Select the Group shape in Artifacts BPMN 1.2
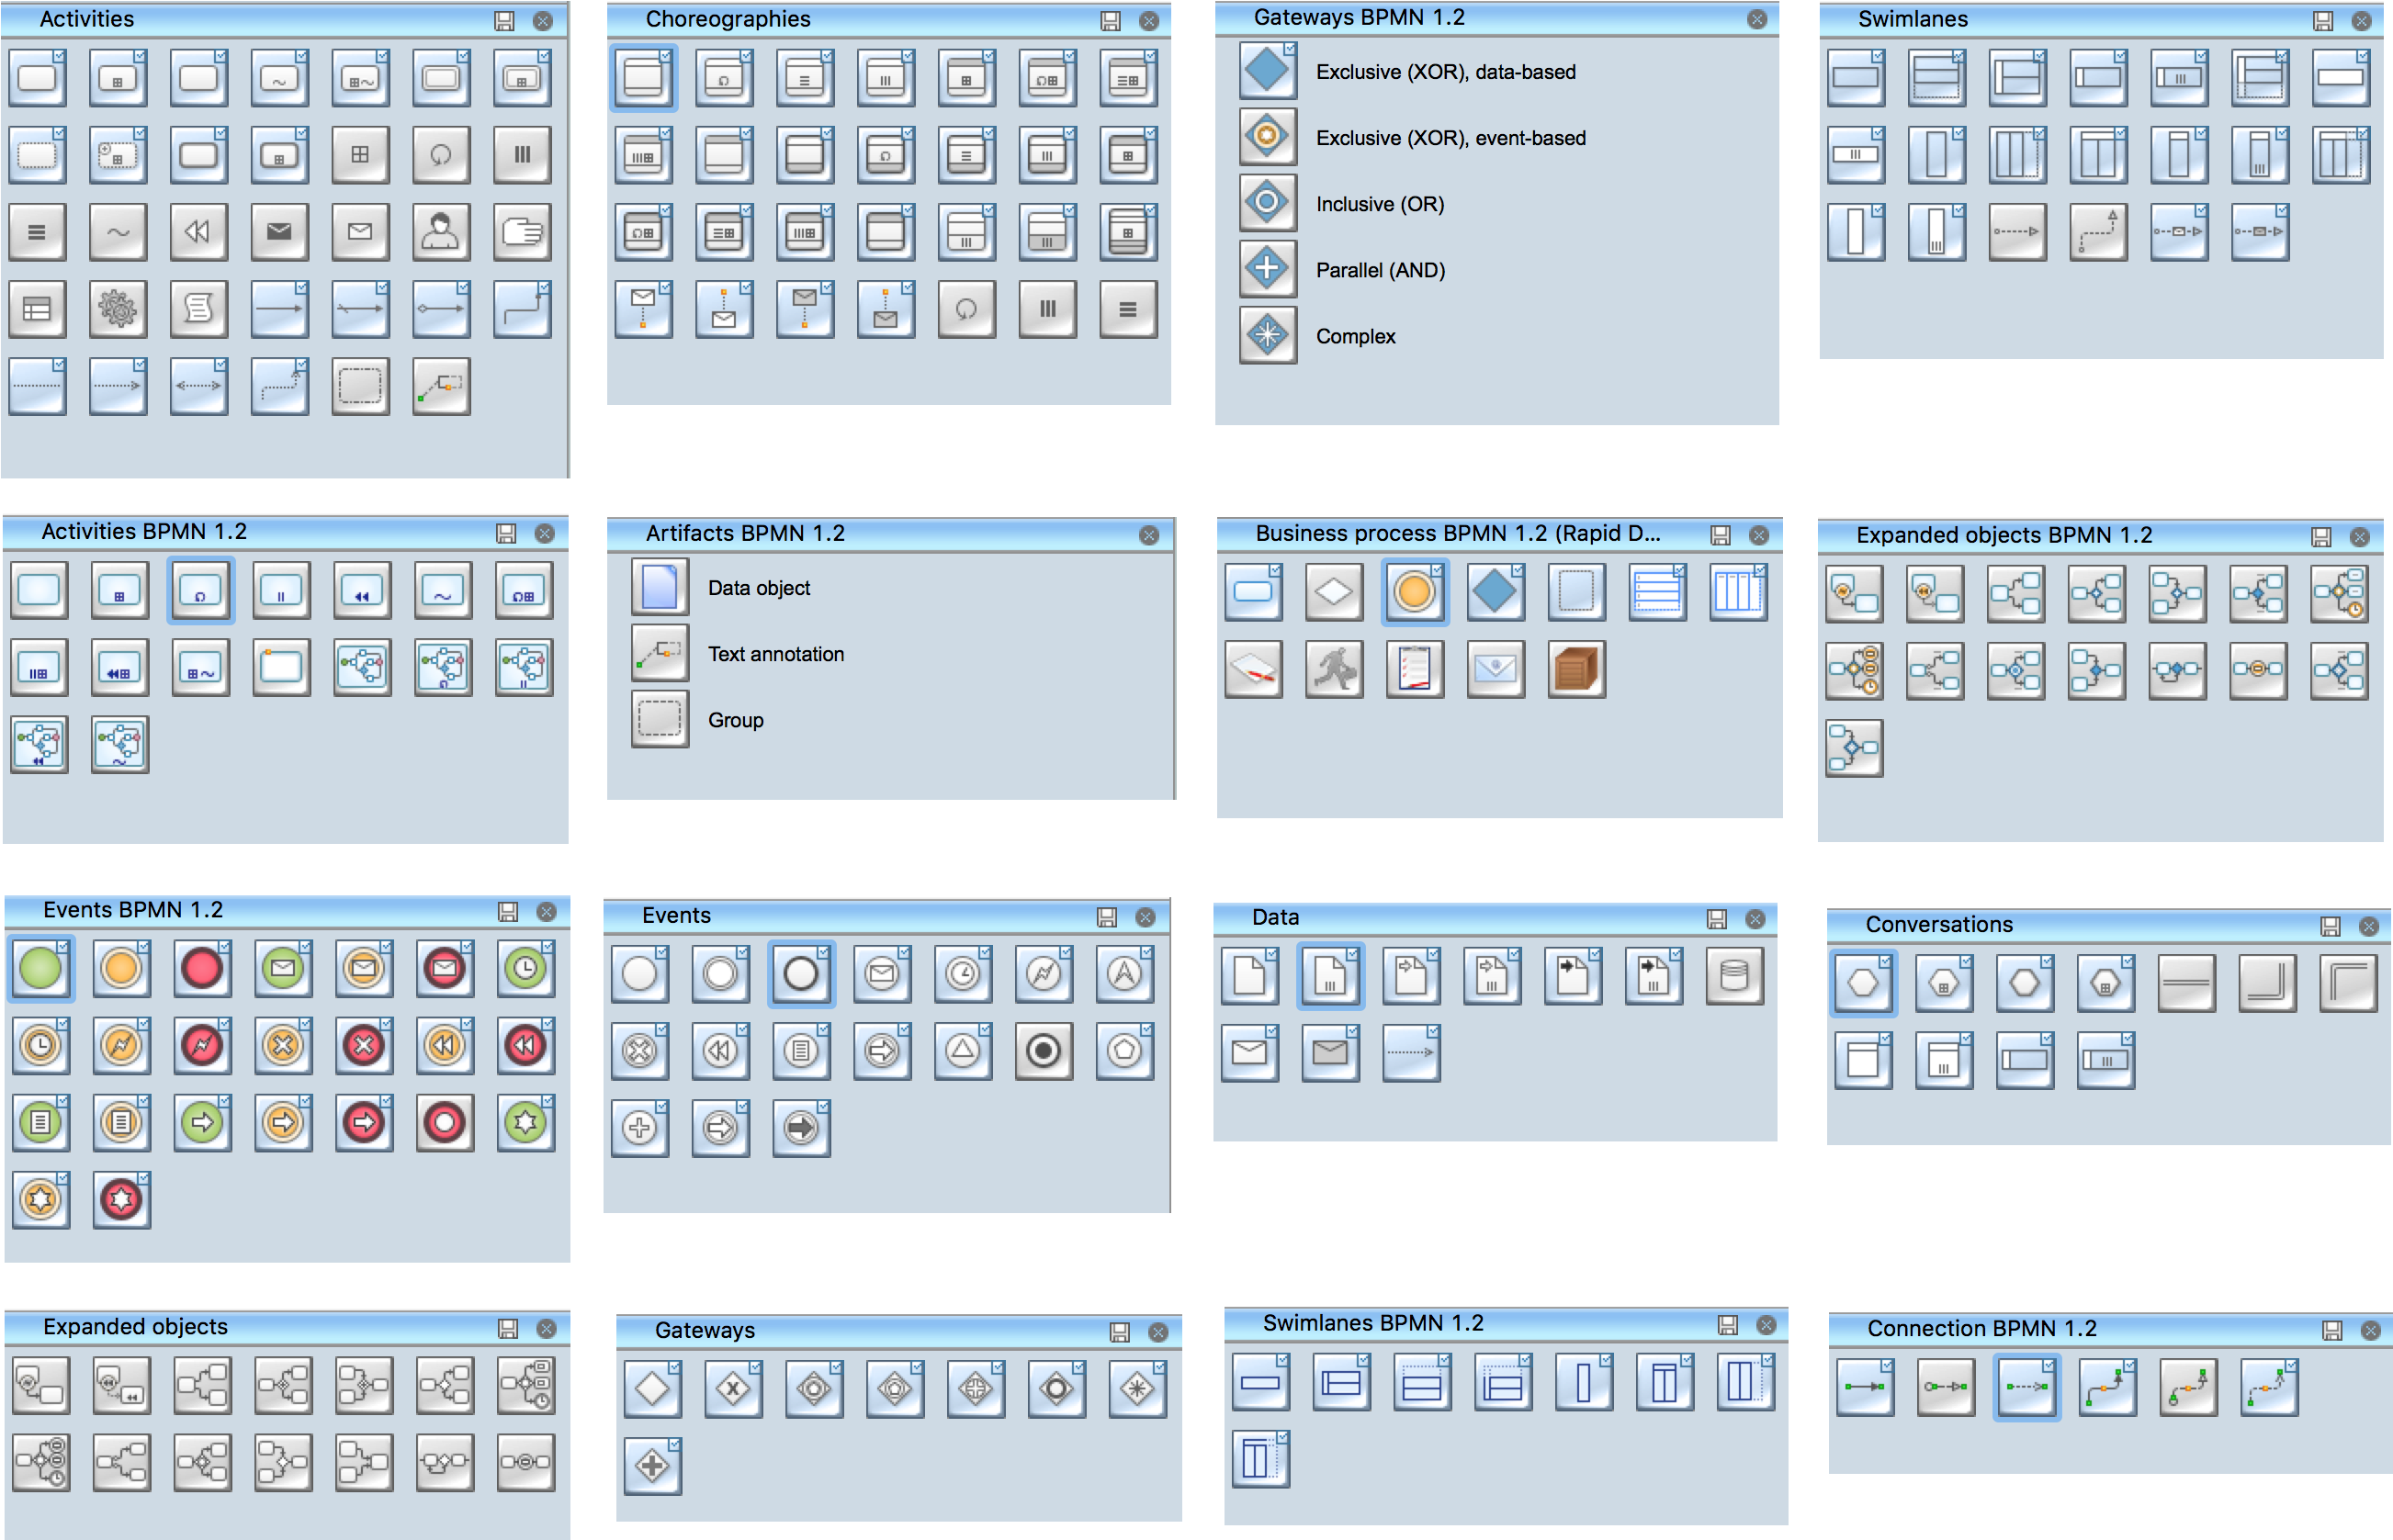2393x1540 pixels. pos(659,719)
